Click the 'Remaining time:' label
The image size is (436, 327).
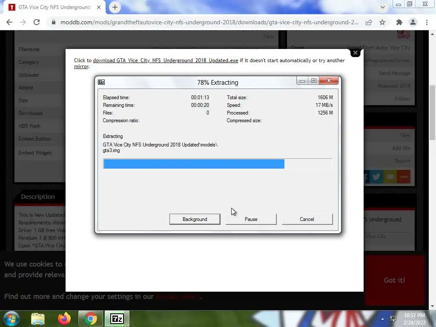119,105
